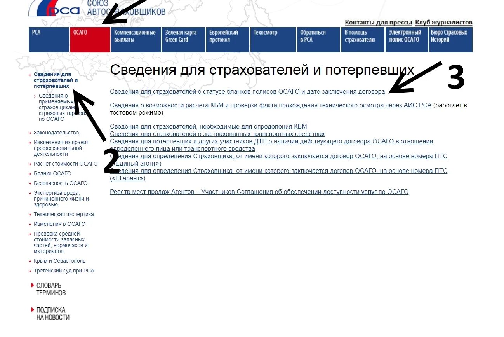Open Техническая экспертиза sidebar link
Viewport: 504px width, 337px height.
(x=64, y=215)
